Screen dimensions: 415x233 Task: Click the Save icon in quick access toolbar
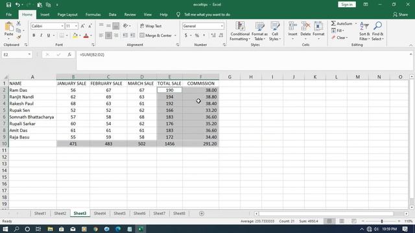[x=8, y=5]
